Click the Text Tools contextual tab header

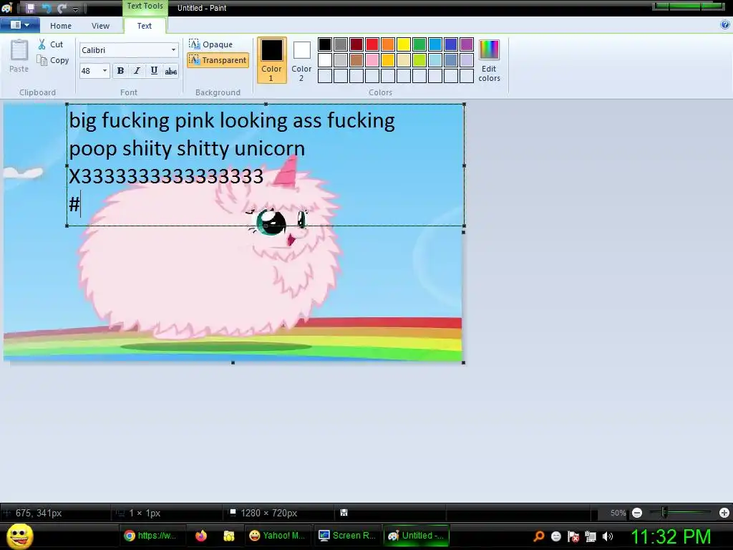point(145,6)
